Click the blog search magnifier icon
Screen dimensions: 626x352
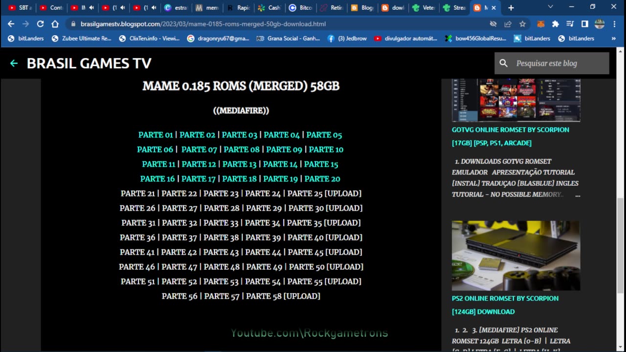(x=504, y=63)
